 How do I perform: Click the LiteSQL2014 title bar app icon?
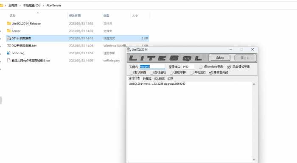(x=129, y=50)
